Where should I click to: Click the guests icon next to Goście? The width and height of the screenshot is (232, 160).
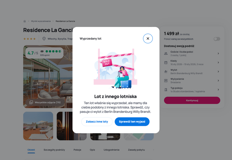pos(166,54)
